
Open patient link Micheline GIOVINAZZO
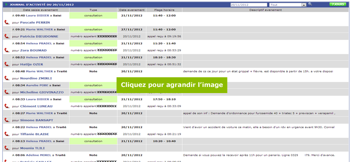[42, 92]
